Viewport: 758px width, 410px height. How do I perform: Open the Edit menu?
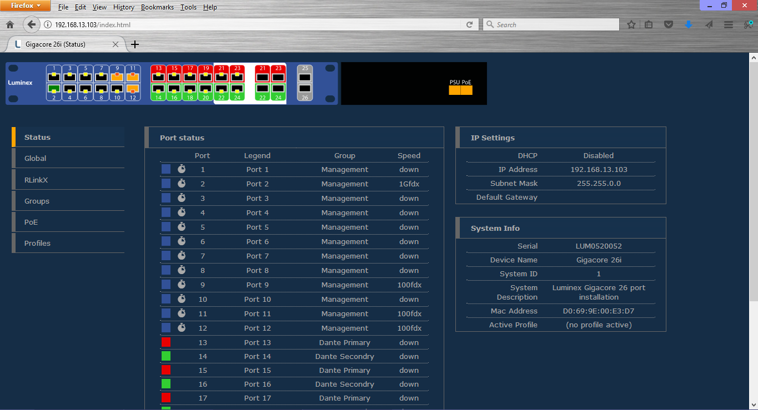pos(81,7)
